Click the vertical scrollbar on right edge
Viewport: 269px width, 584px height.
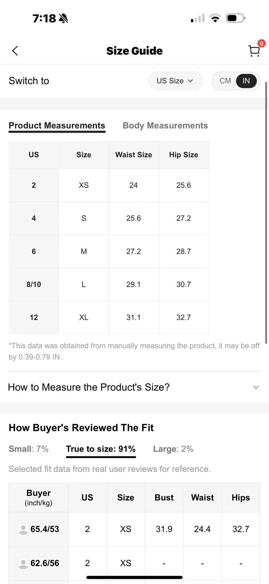click(x=266, y=213)
